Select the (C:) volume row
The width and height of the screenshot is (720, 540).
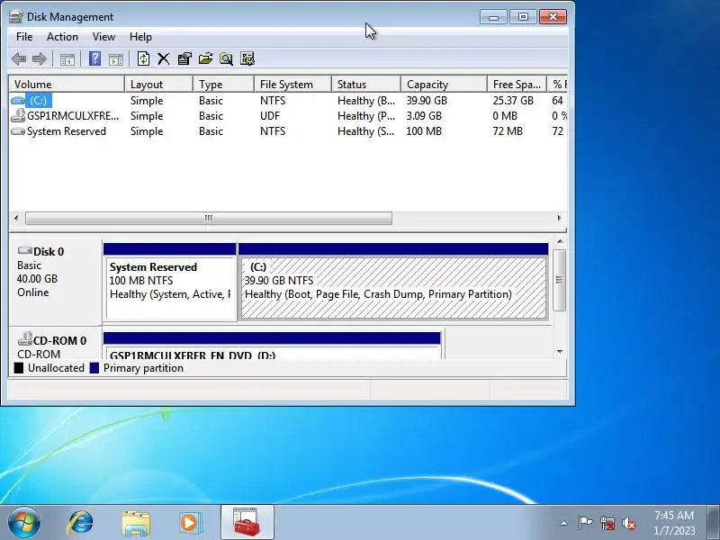(x=288, y=101)
